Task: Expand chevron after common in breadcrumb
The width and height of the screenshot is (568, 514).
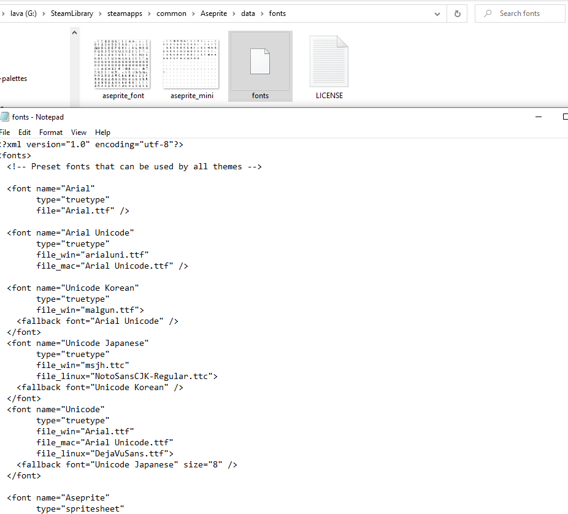Action: (x=193, y=13)
